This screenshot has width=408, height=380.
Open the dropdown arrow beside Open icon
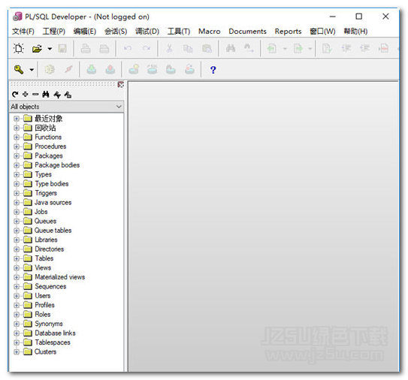50,49
